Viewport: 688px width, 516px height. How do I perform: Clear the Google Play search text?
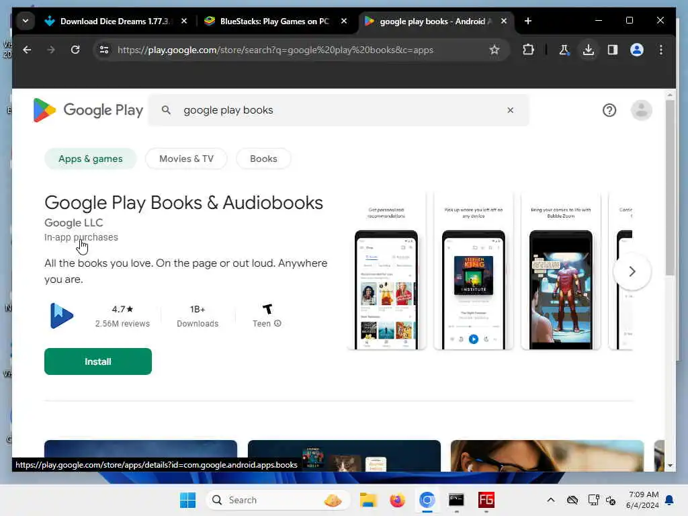tap(510, 110)
